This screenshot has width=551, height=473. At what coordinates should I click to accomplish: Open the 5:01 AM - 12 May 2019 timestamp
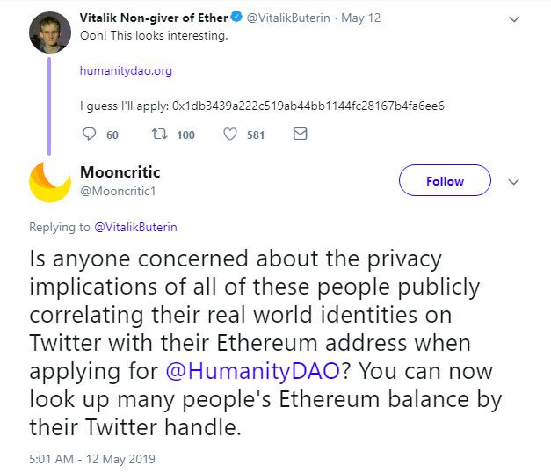(x=92, y=459)
